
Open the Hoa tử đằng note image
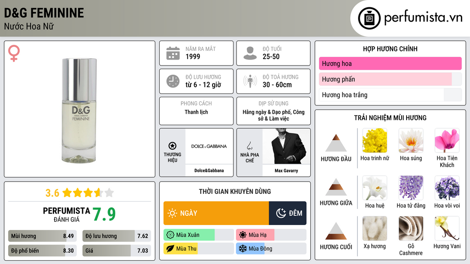411,188
